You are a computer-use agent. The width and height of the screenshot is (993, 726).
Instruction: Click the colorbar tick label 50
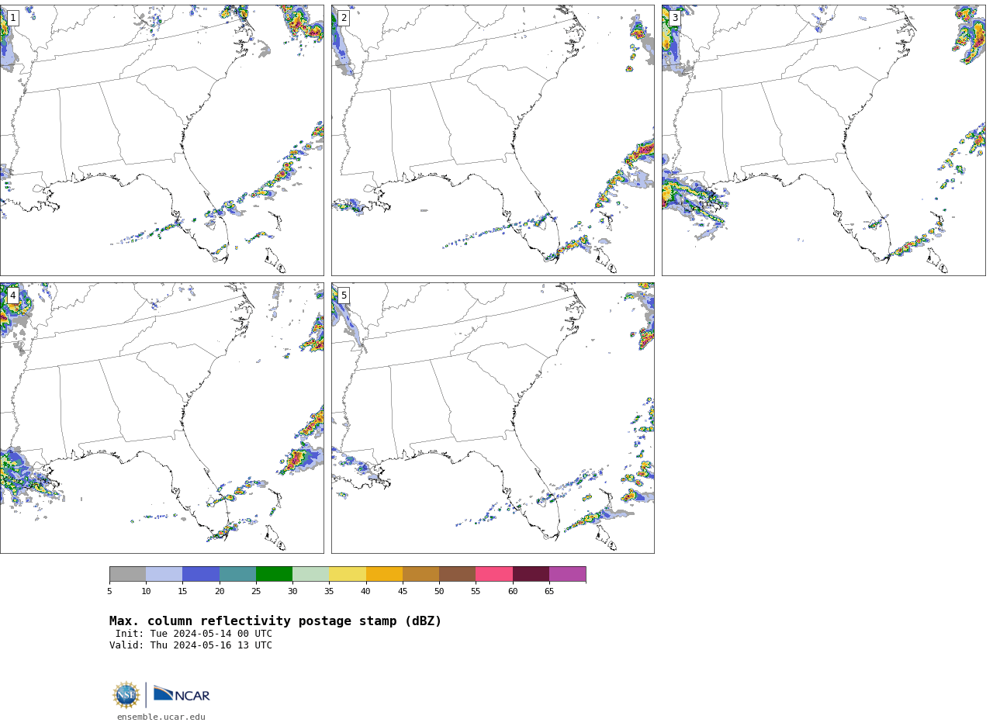point(439,592)
